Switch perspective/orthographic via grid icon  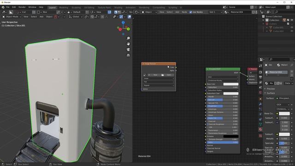pyautogui.click(x=128, y=55)
